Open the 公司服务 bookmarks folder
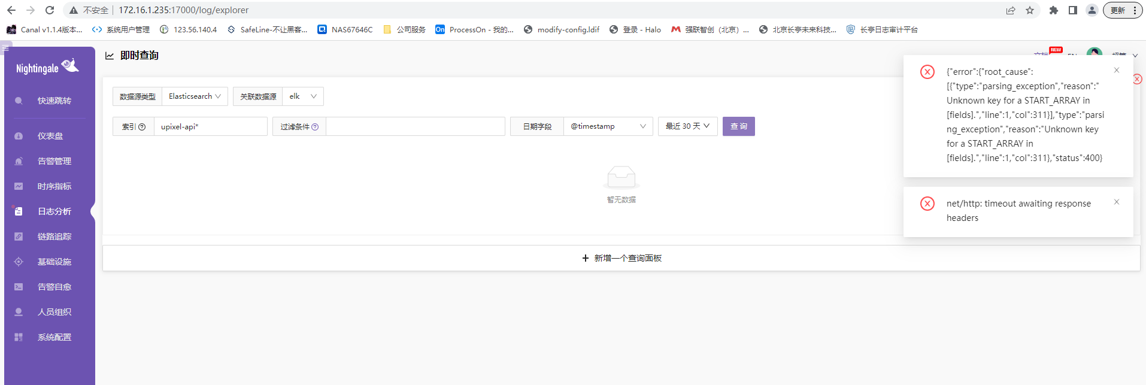The image size is (1146, 385). pos(404,29)
